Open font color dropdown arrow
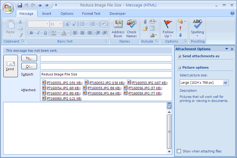The height and width of the screenshot is (158, 237). coord(69,33)
